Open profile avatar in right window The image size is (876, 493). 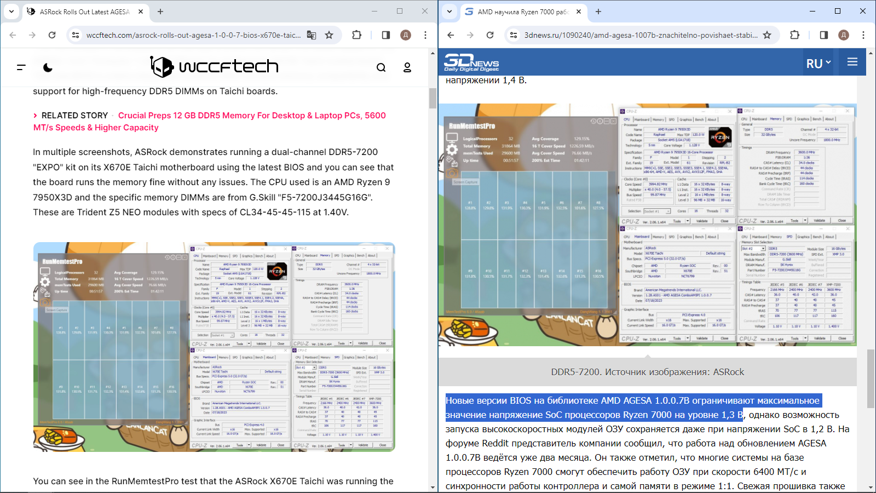click(844, 35)
